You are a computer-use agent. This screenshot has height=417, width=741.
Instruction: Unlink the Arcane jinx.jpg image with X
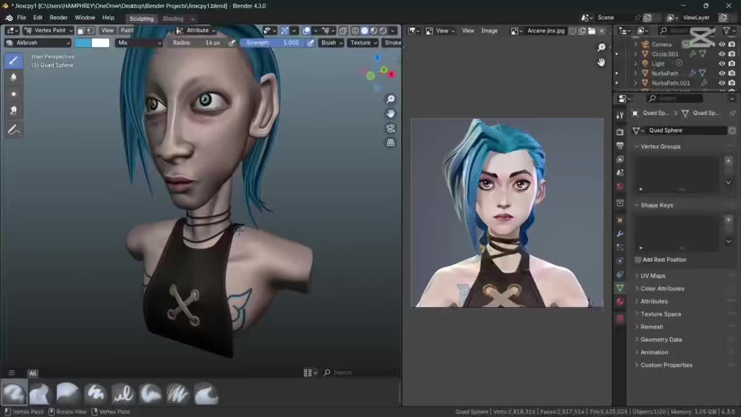(601, 31)
